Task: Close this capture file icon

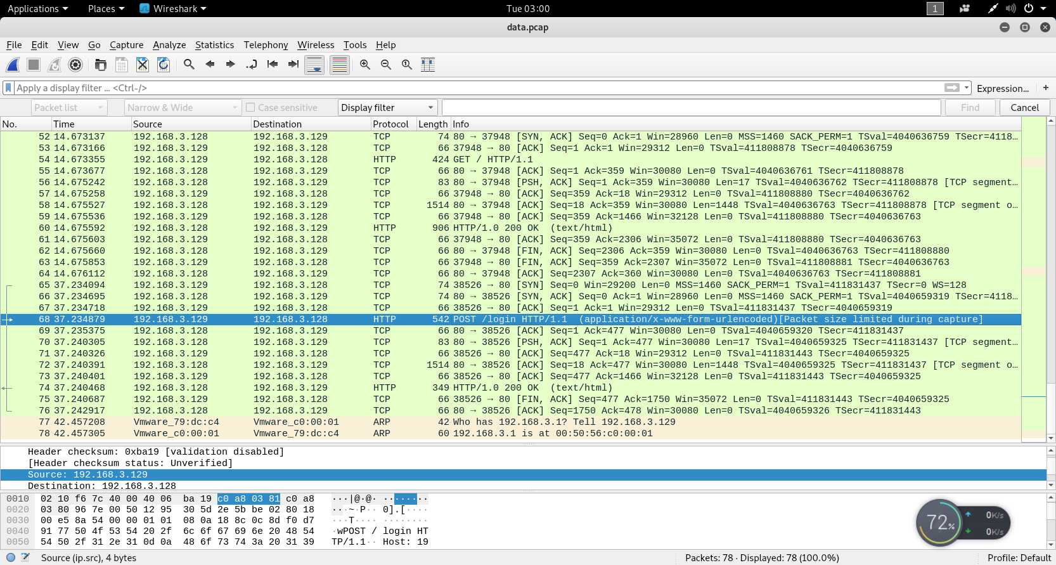Action: pos(143,65)
